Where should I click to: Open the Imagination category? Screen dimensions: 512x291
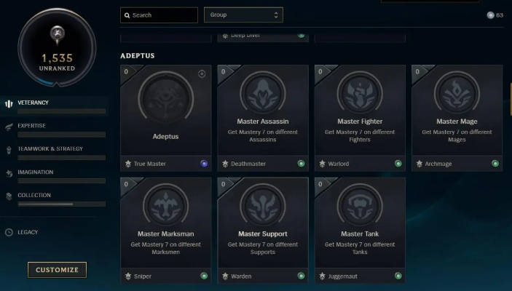(35, 172)
